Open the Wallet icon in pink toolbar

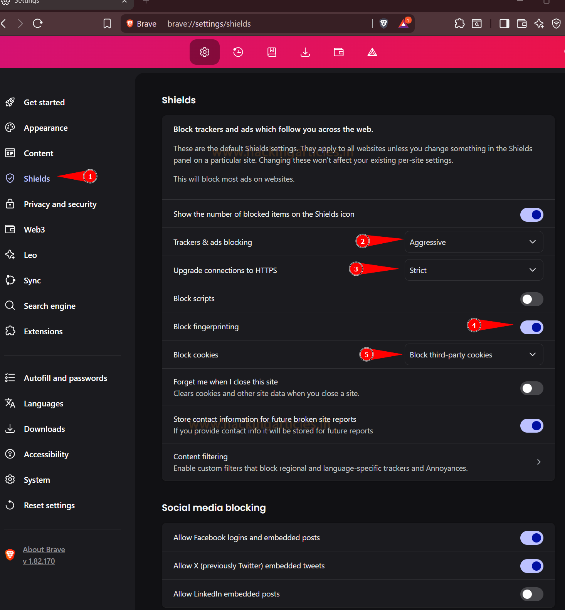coord(339,52)
